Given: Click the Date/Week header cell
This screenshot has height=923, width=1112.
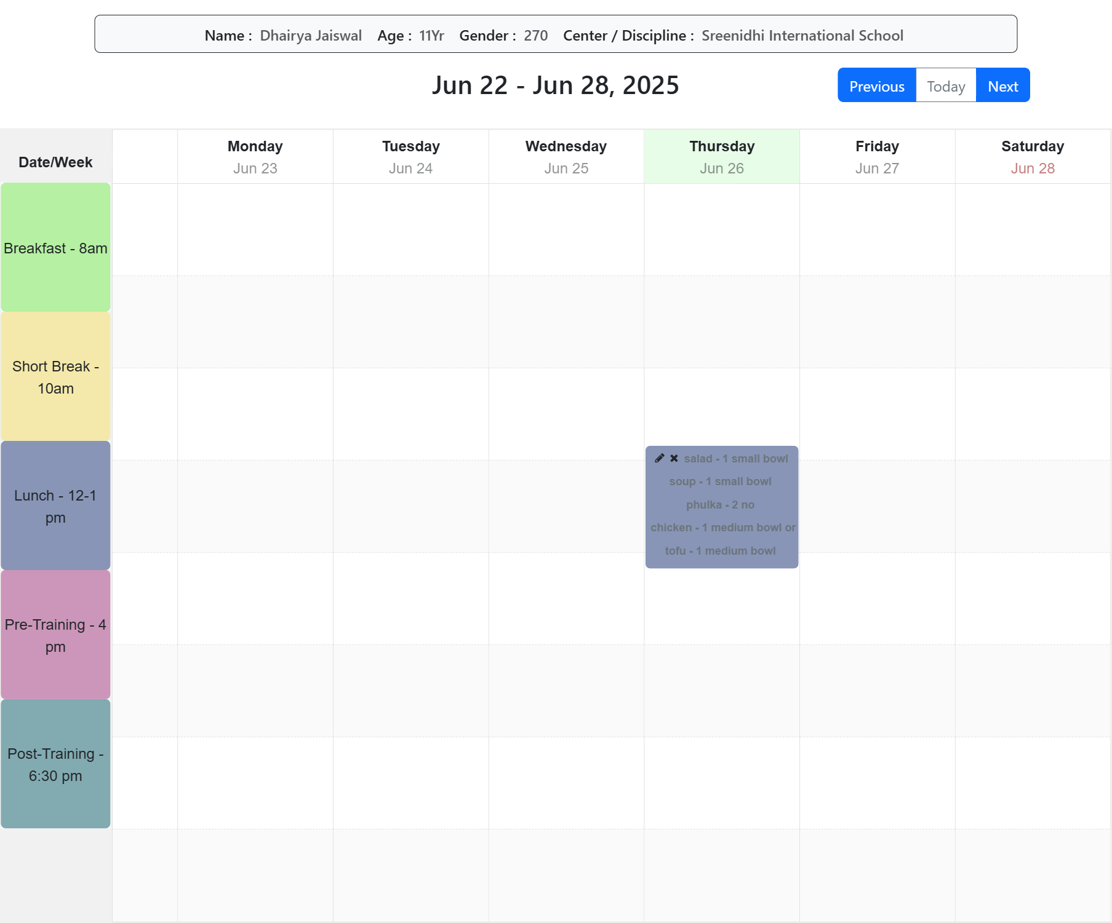Looking at the screenshot, I should click(55, 162).
